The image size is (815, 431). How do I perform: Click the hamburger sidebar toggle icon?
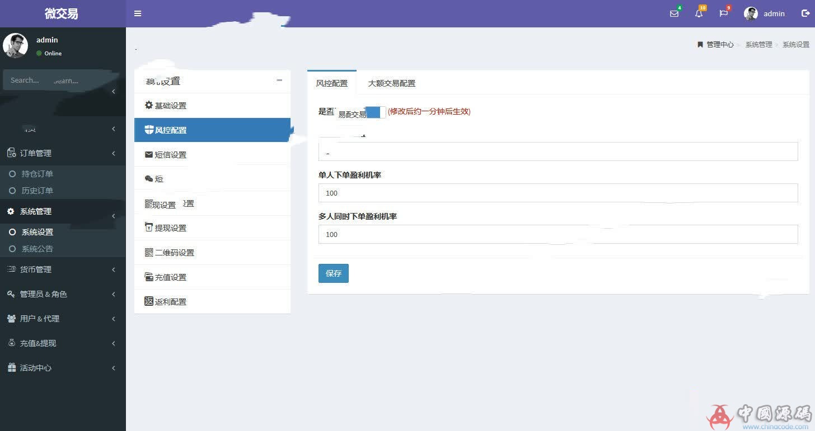click(x=137, y=13)
